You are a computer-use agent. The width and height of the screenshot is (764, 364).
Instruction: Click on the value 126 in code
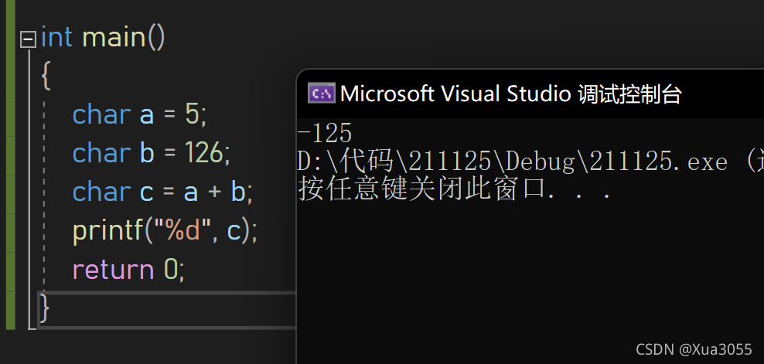pos(203,153)
